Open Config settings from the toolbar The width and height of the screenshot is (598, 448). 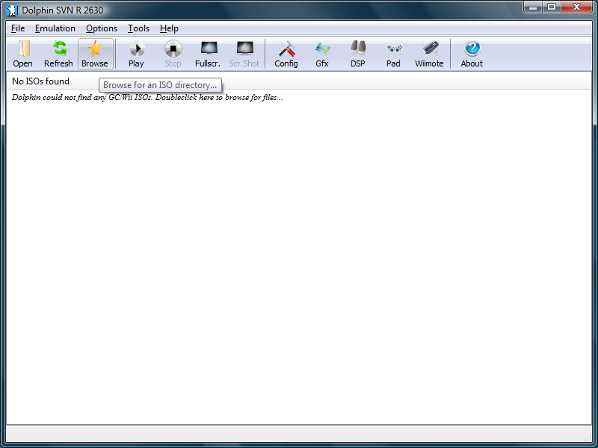(x=286, y=54)
